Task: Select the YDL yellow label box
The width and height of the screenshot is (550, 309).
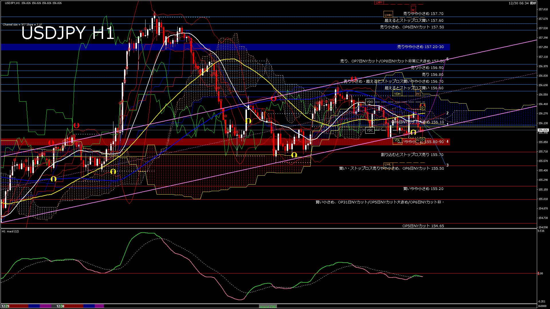Action: coord(397,140)
